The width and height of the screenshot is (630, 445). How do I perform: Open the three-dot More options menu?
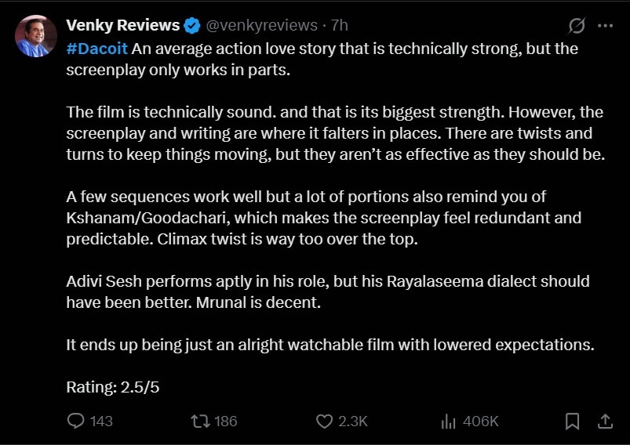tap(605, 26)
